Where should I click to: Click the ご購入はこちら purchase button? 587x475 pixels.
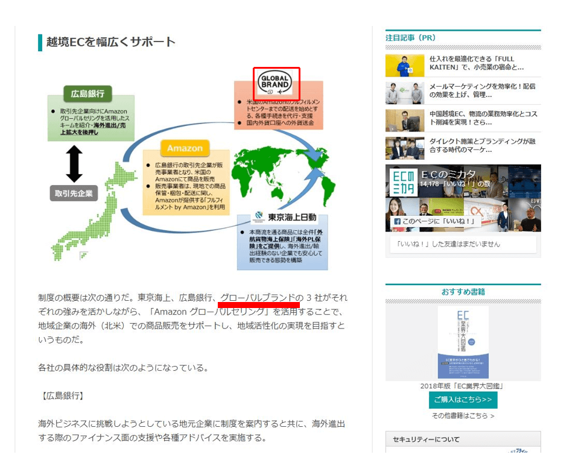(463, 400)
